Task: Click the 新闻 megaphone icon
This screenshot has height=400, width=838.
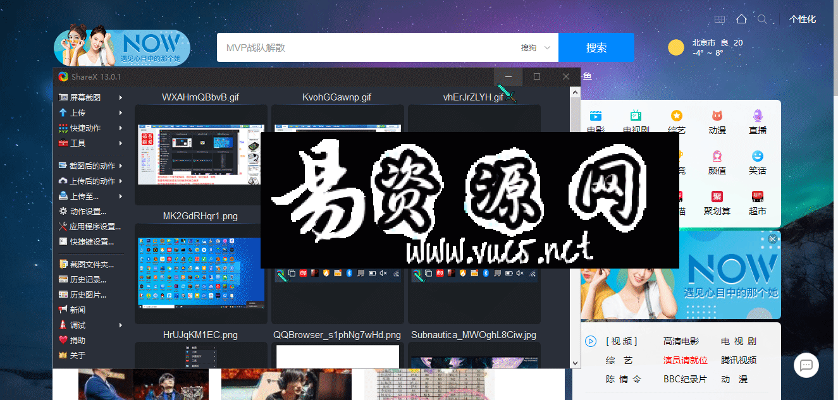Action: click(x=63, y=310)
